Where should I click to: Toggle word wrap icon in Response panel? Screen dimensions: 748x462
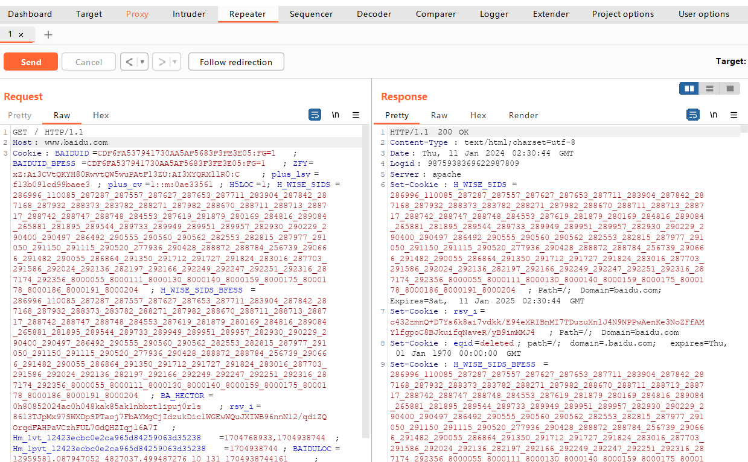(693, 115)
